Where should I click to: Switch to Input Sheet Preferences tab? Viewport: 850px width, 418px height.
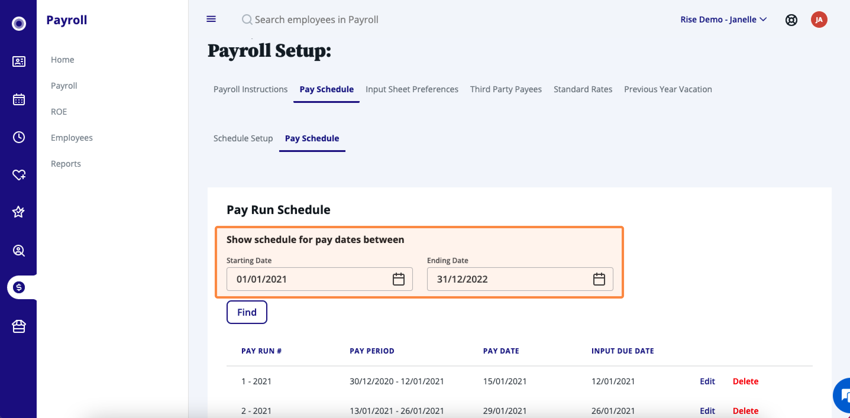click(412, 89)
